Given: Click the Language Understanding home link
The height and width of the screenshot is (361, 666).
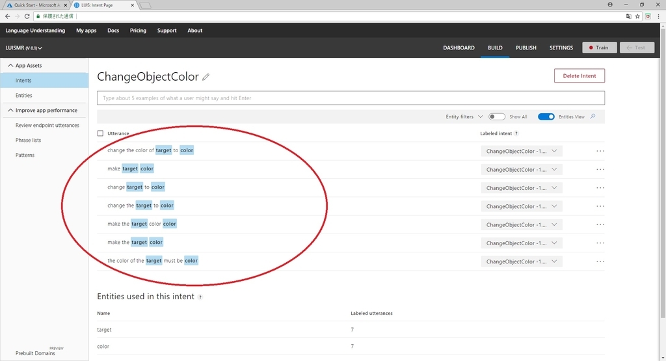Looking at the screenshot, I should (35, 31).
